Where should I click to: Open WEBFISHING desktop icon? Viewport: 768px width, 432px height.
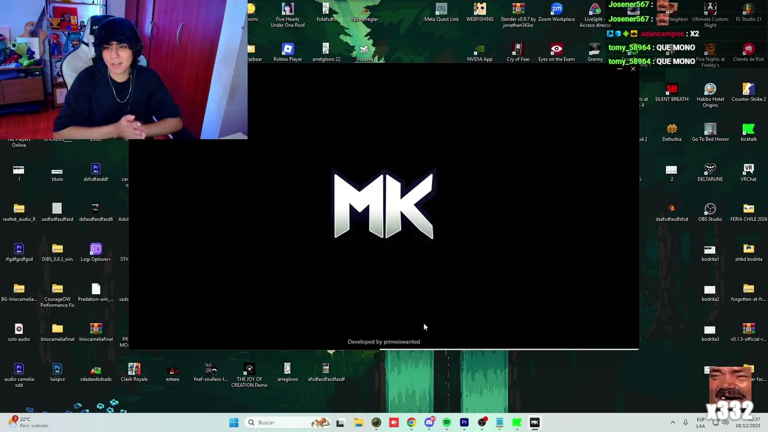tap(479, 12)
